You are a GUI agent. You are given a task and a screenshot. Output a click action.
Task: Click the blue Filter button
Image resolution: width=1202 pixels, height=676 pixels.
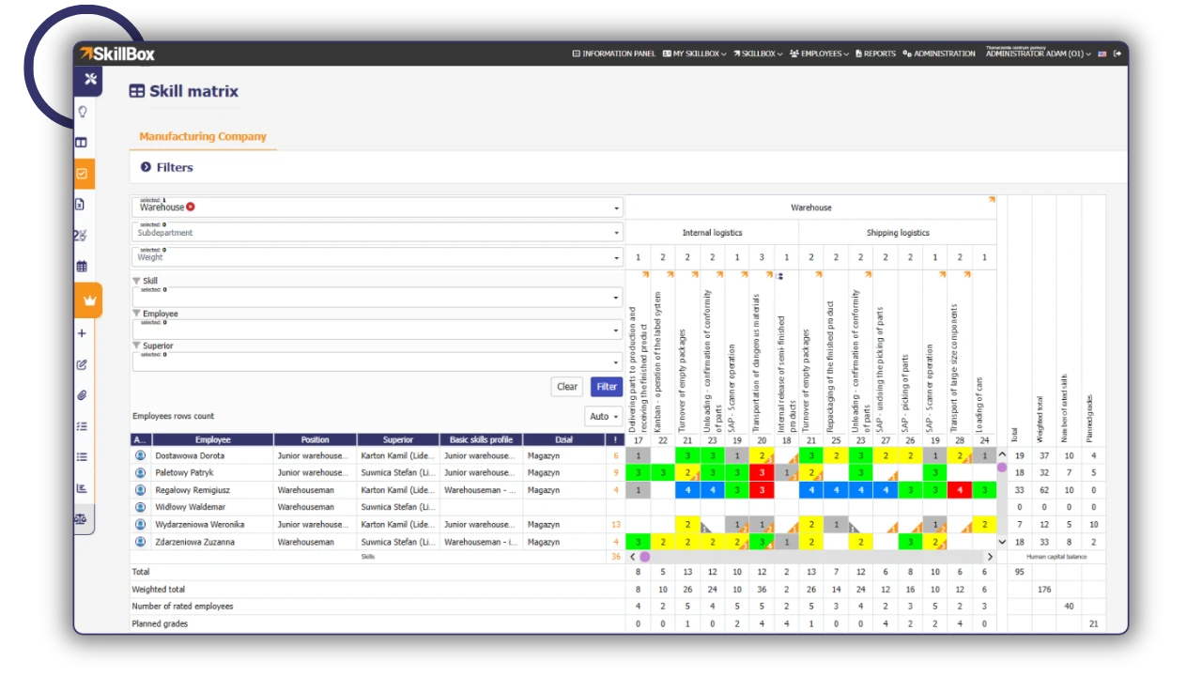coord(607,387)
